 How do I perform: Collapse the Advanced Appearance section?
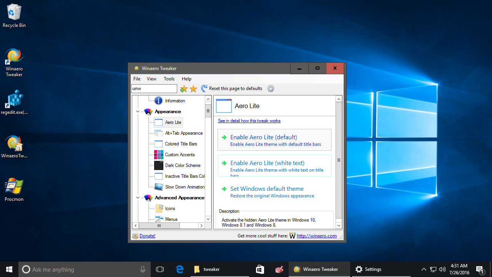coord(138,197)
